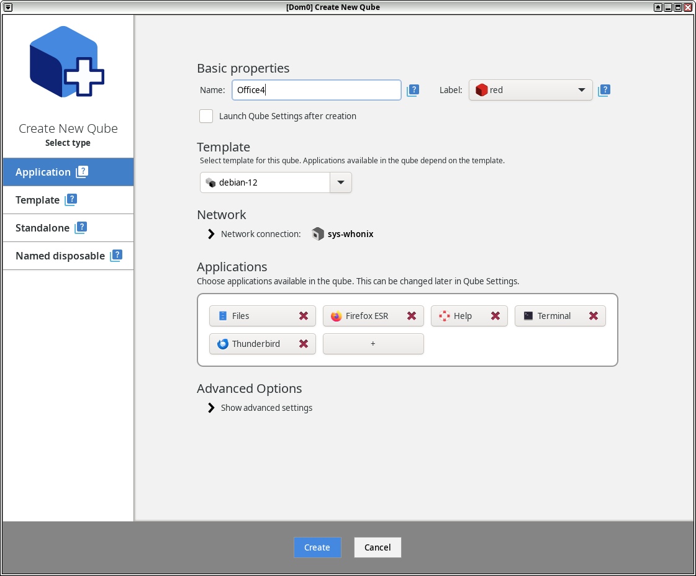Click the Thunderbird application button

coord(263,344)
